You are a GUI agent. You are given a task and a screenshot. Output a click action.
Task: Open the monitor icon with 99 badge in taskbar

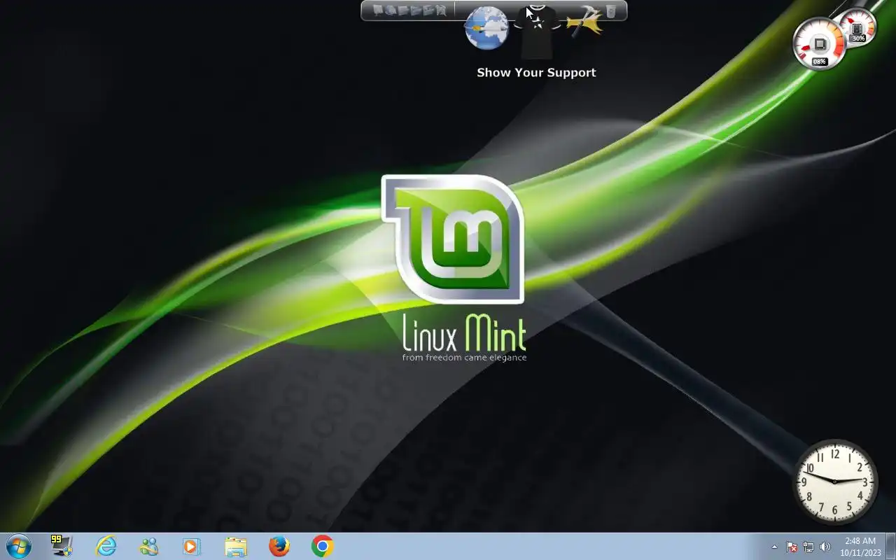click(x=62, y=546)
